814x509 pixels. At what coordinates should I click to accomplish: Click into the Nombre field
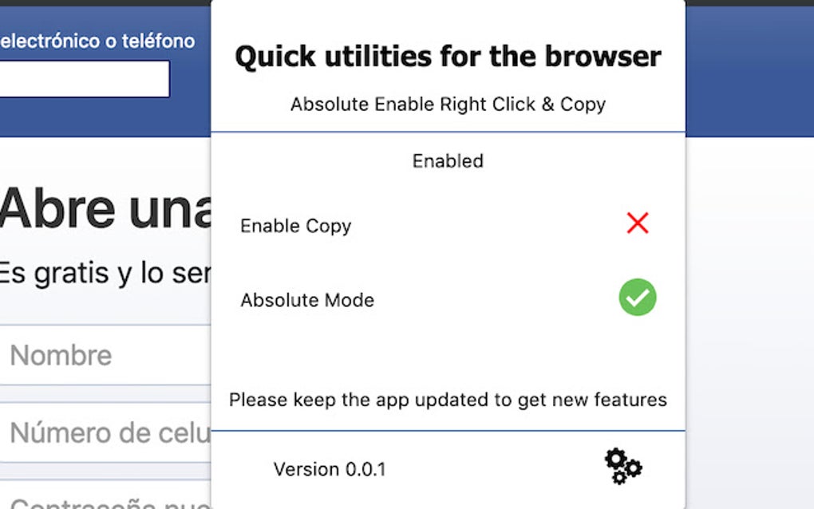pyautogui.click(x=104, y=355)
